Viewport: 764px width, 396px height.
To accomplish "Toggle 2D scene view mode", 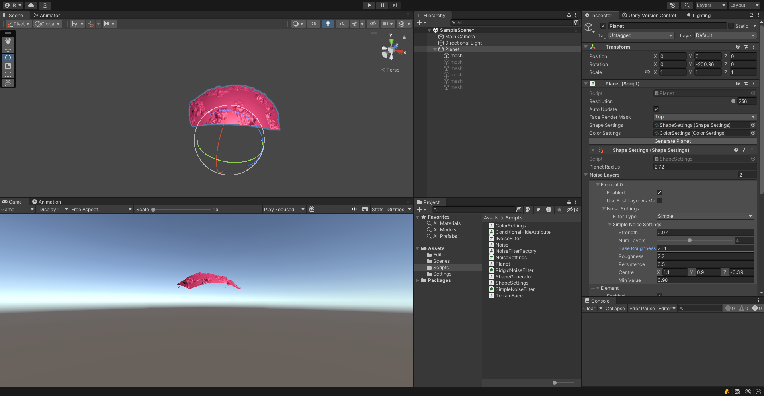I will (314, 24).
